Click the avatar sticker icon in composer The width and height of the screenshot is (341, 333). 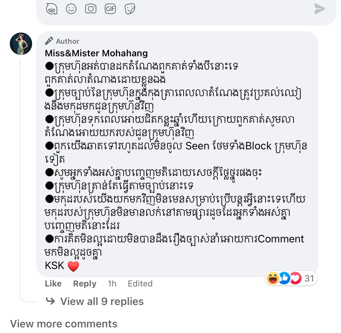[52, 9]
